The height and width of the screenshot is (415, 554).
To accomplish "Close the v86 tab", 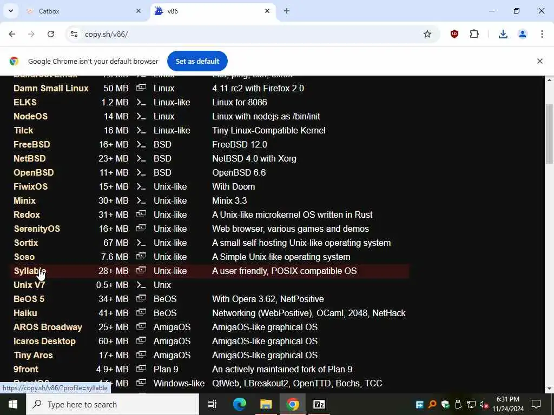I will point(267,11).
